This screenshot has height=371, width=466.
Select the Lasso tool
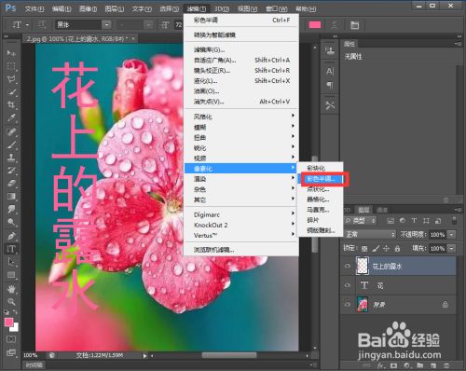click(x=11, y=79)
